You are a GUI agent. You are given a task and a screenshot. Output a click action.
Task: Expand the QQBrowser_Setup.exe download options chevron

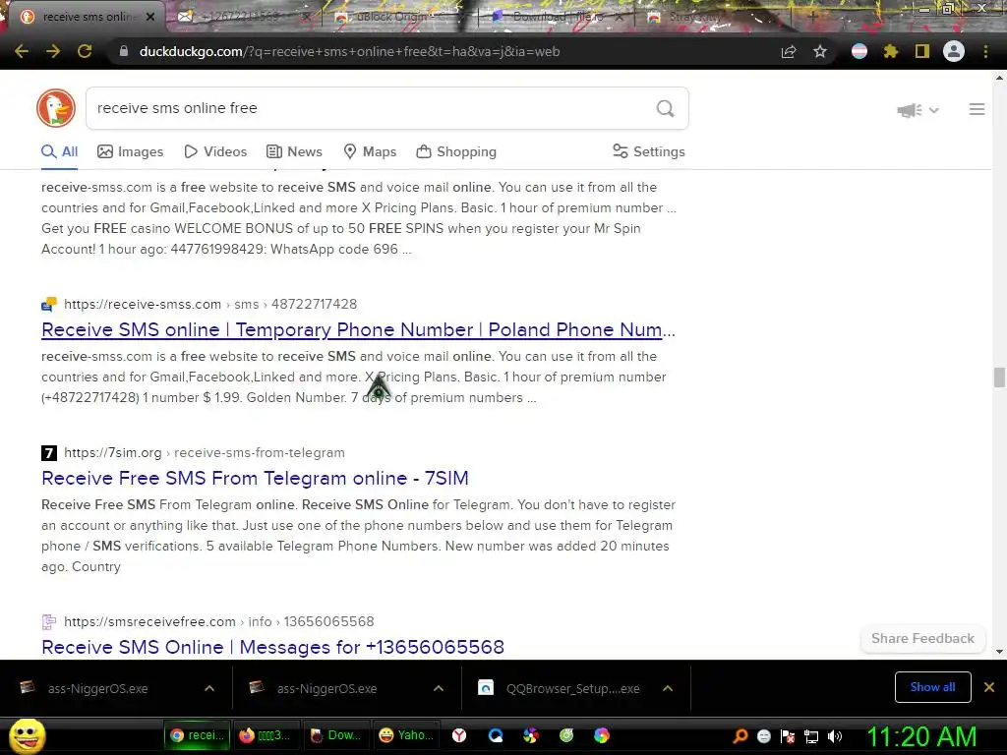[668, 689]
